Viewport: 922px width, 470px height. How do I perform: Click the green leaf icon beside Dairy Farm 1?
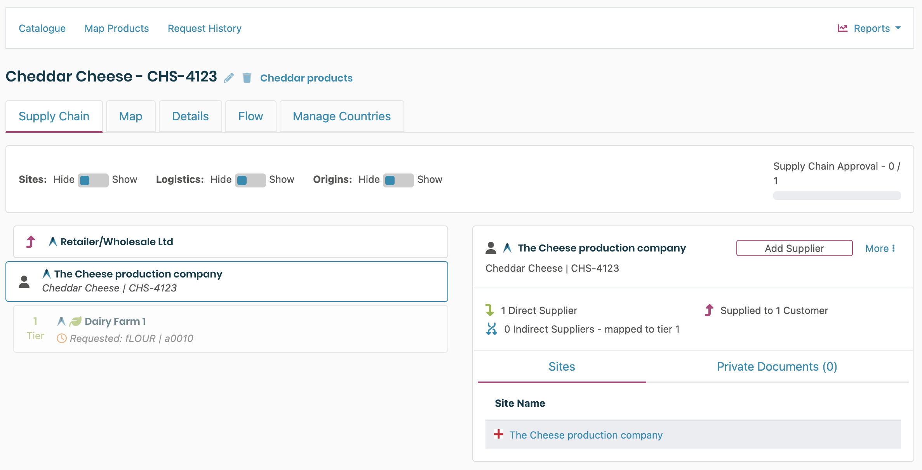[x=75, y=321]
